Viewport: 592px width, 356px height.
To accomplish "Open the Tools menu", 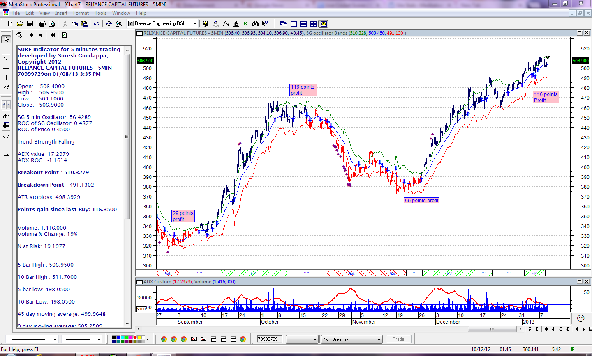I will click(x=101, y=13).
